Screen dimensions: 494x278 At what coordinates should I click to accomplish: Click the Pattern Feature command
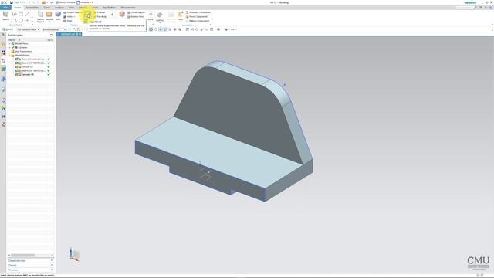pos(72,12)
